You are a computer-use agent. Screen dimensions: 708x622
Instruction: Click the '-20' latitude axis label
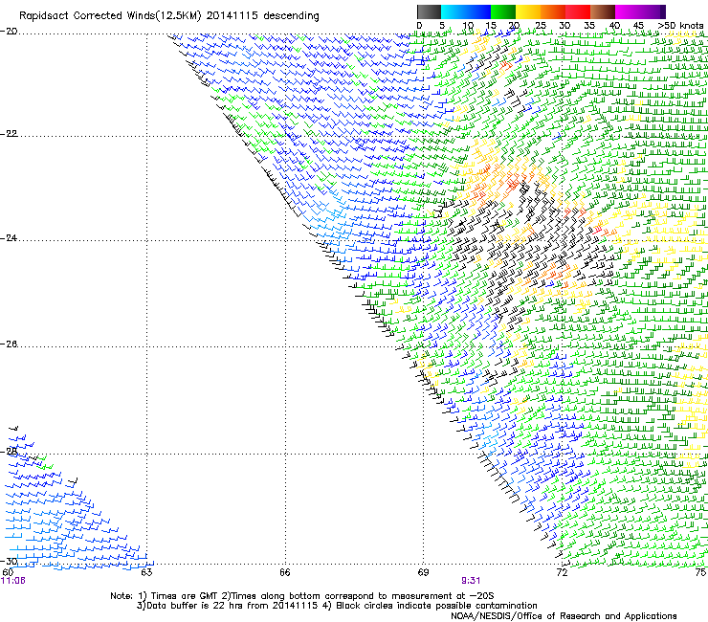click(x=9, y=32)
